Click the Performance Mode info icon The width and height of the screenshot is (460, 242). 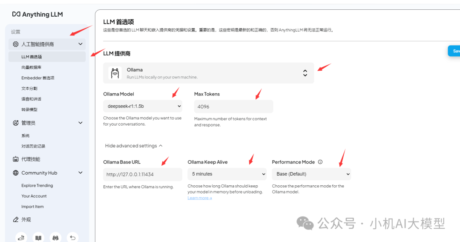[320, 162]
